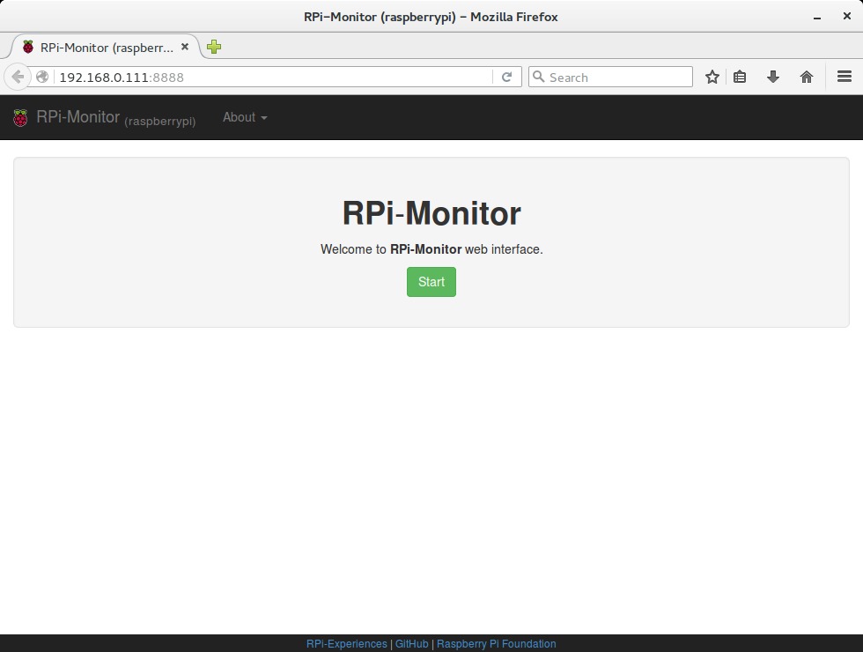Click the back navigation arrow

pos(18,77)
